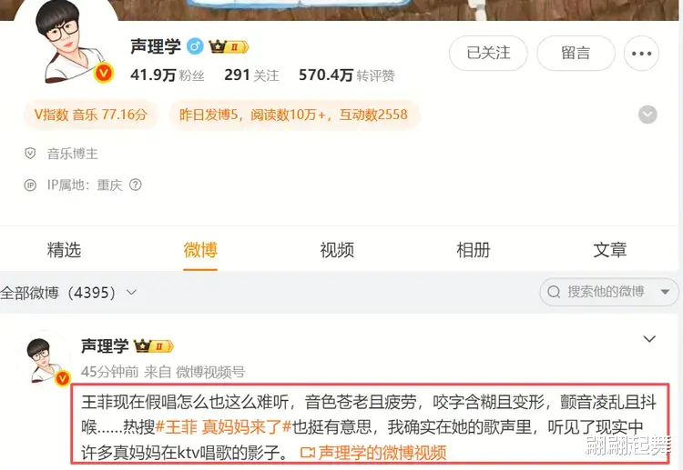Click the blue male gender icon
Image resolution: width=683 pixels, height=470 pixels.
[x=195, y=46]
